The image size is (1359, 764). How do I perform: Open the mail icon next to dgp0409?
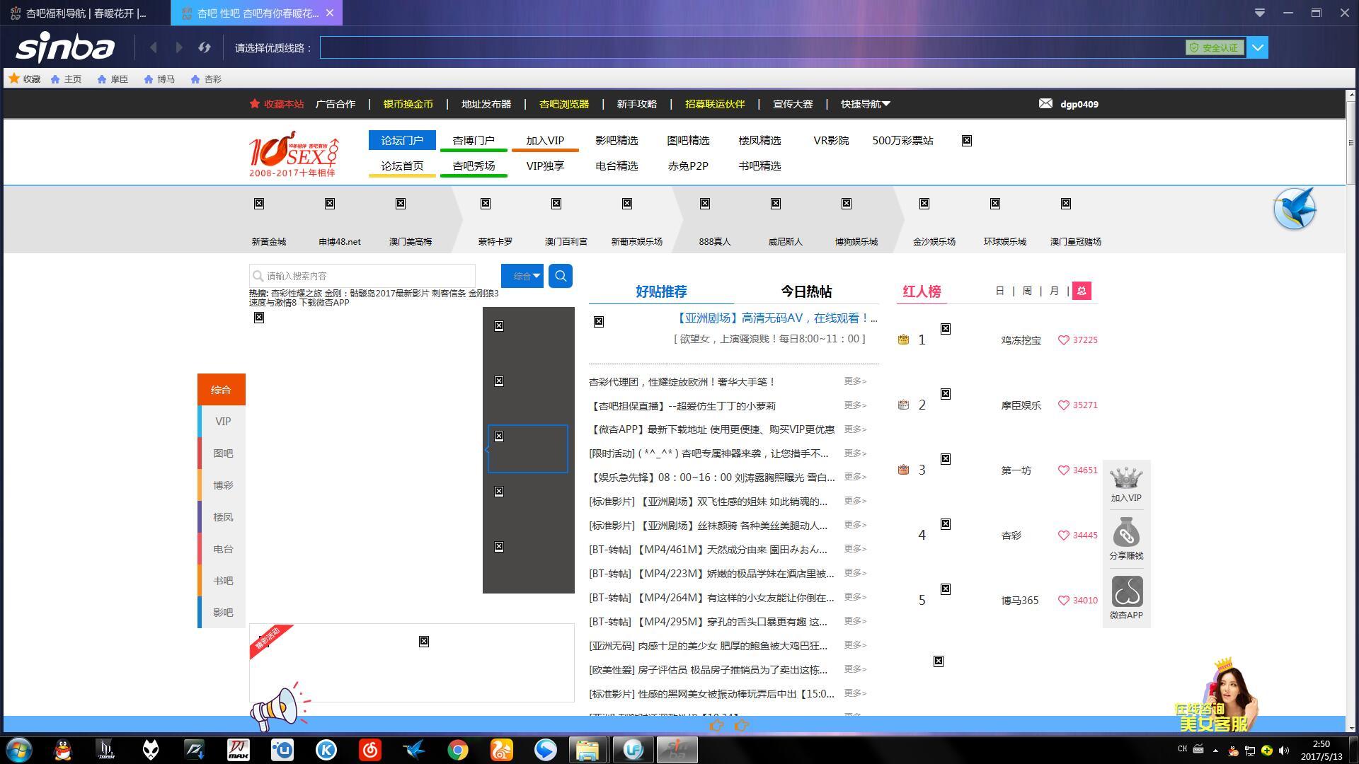pyautogui.click(x=1045, y=103)
